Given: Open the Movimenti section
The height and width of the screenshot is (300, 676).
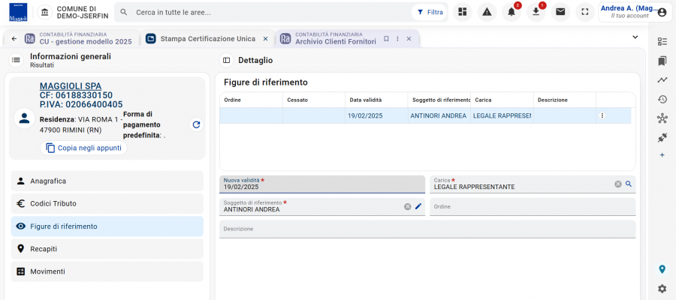Looking at the screenshot, I should click(x=107, y=271).
